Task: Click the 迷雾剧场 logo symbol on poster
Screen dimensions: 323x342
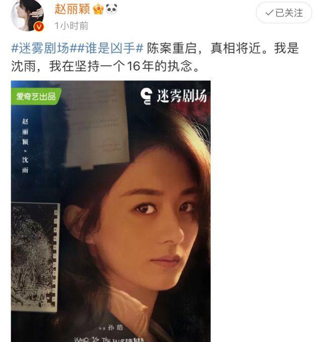Action: pos(146,96)
